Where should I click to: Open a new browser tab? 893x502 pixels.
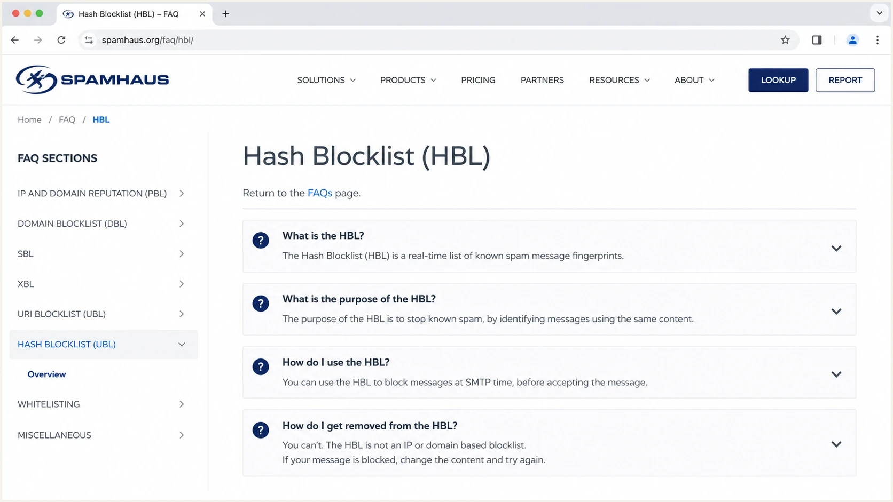pos(226,14)
